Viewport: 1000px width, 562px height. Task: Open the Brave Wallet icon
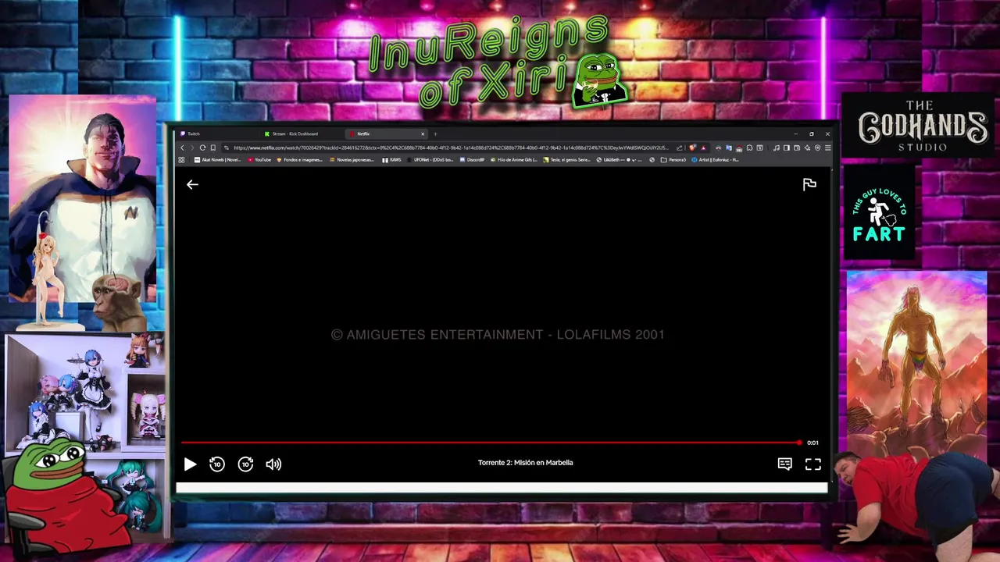(x=797, y=148)
